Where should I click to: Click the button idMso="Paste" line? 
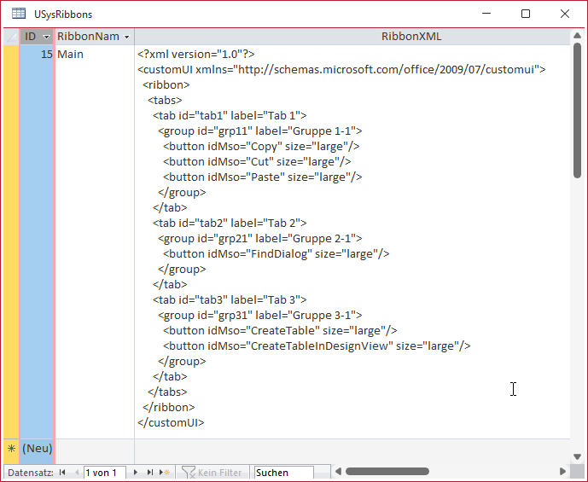263,177
